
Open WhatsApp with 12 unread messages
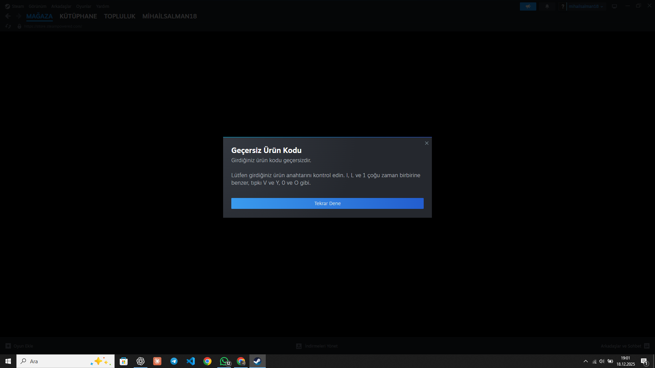(x=224, y=361)
